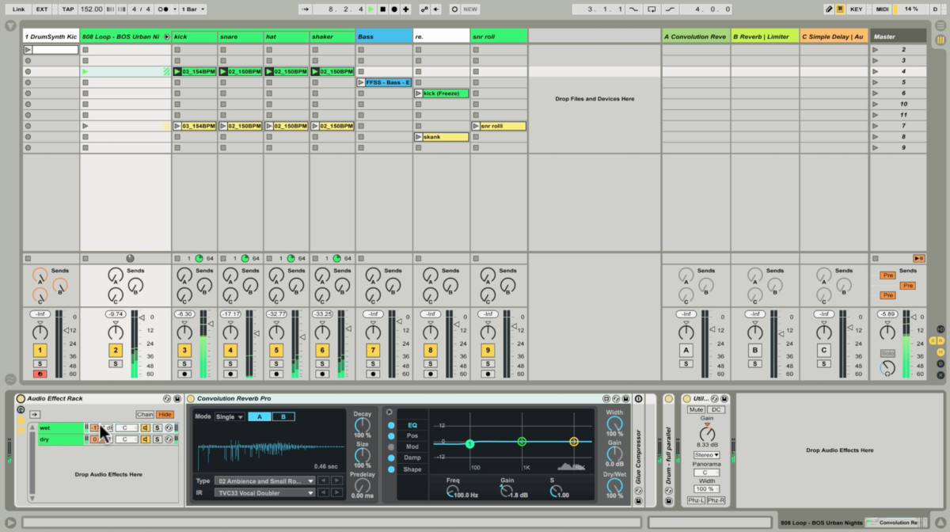Click the transport Record button
950x532 pixels.
click(x=394, y=9)
